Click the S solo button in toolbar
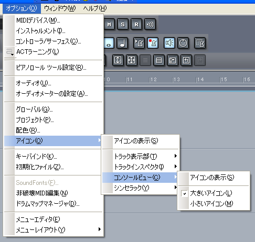Screen dimensions: 255x242 (123, 25)
